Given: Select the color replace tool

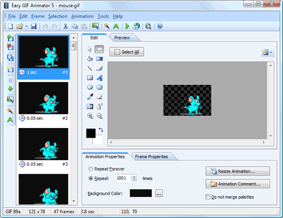Looking at the screenshot, I should (x=90, y=106).
